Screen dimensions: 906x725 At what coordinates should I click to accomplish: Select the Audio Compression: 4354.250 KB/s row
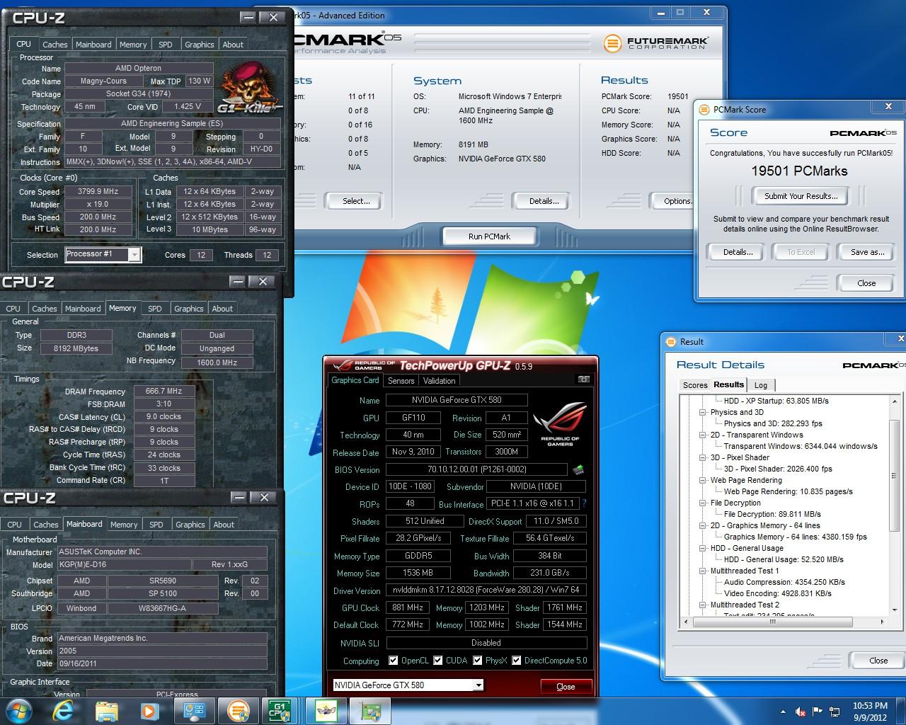point(784,582)
